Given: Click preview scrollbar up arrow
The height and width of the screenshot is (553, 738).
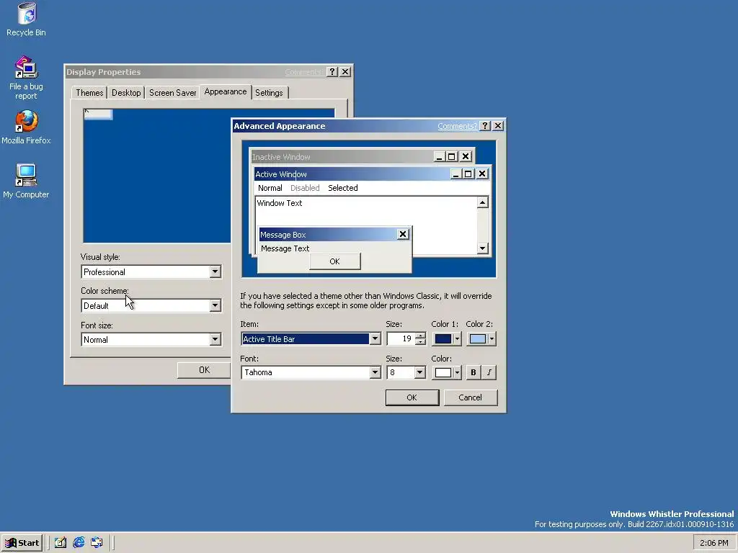Looking at the screenshot, I should click(482, 202).
